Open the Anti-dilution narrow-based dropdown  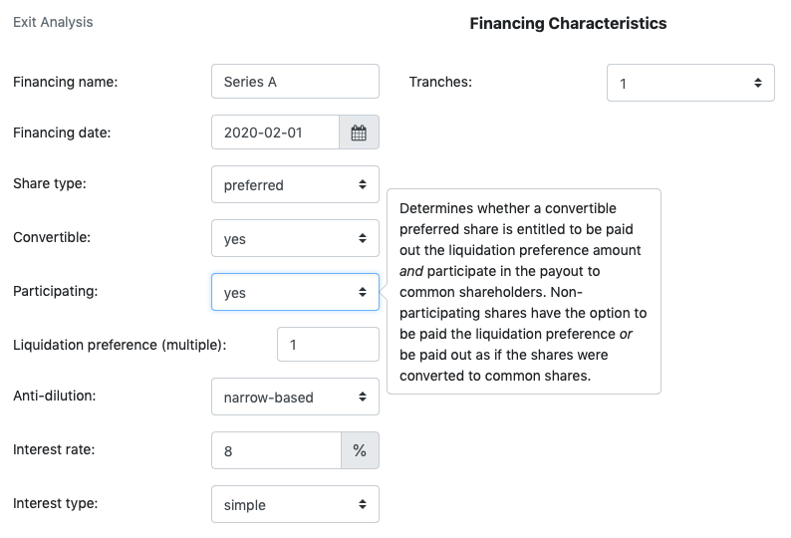click(x=295, y=397)
